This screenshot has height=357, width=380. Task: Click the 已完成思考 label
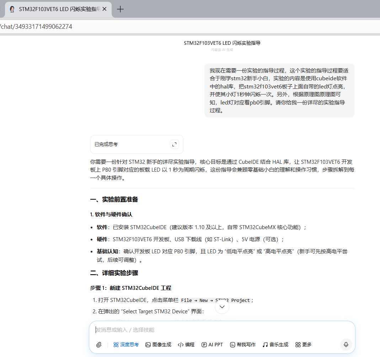tap(106, 144)
